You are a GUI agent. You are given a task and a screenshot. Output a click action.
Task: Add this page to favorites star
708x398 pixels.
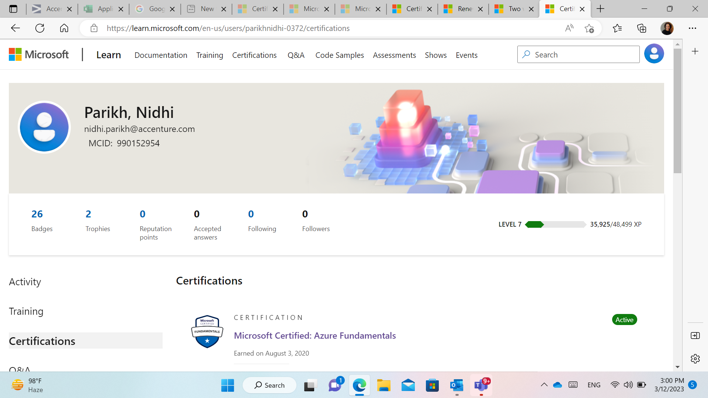click(589, 28)
